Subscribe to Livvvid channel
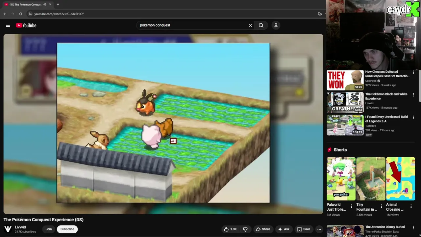Viewport: 421px width, 237px height. point(67,229)
